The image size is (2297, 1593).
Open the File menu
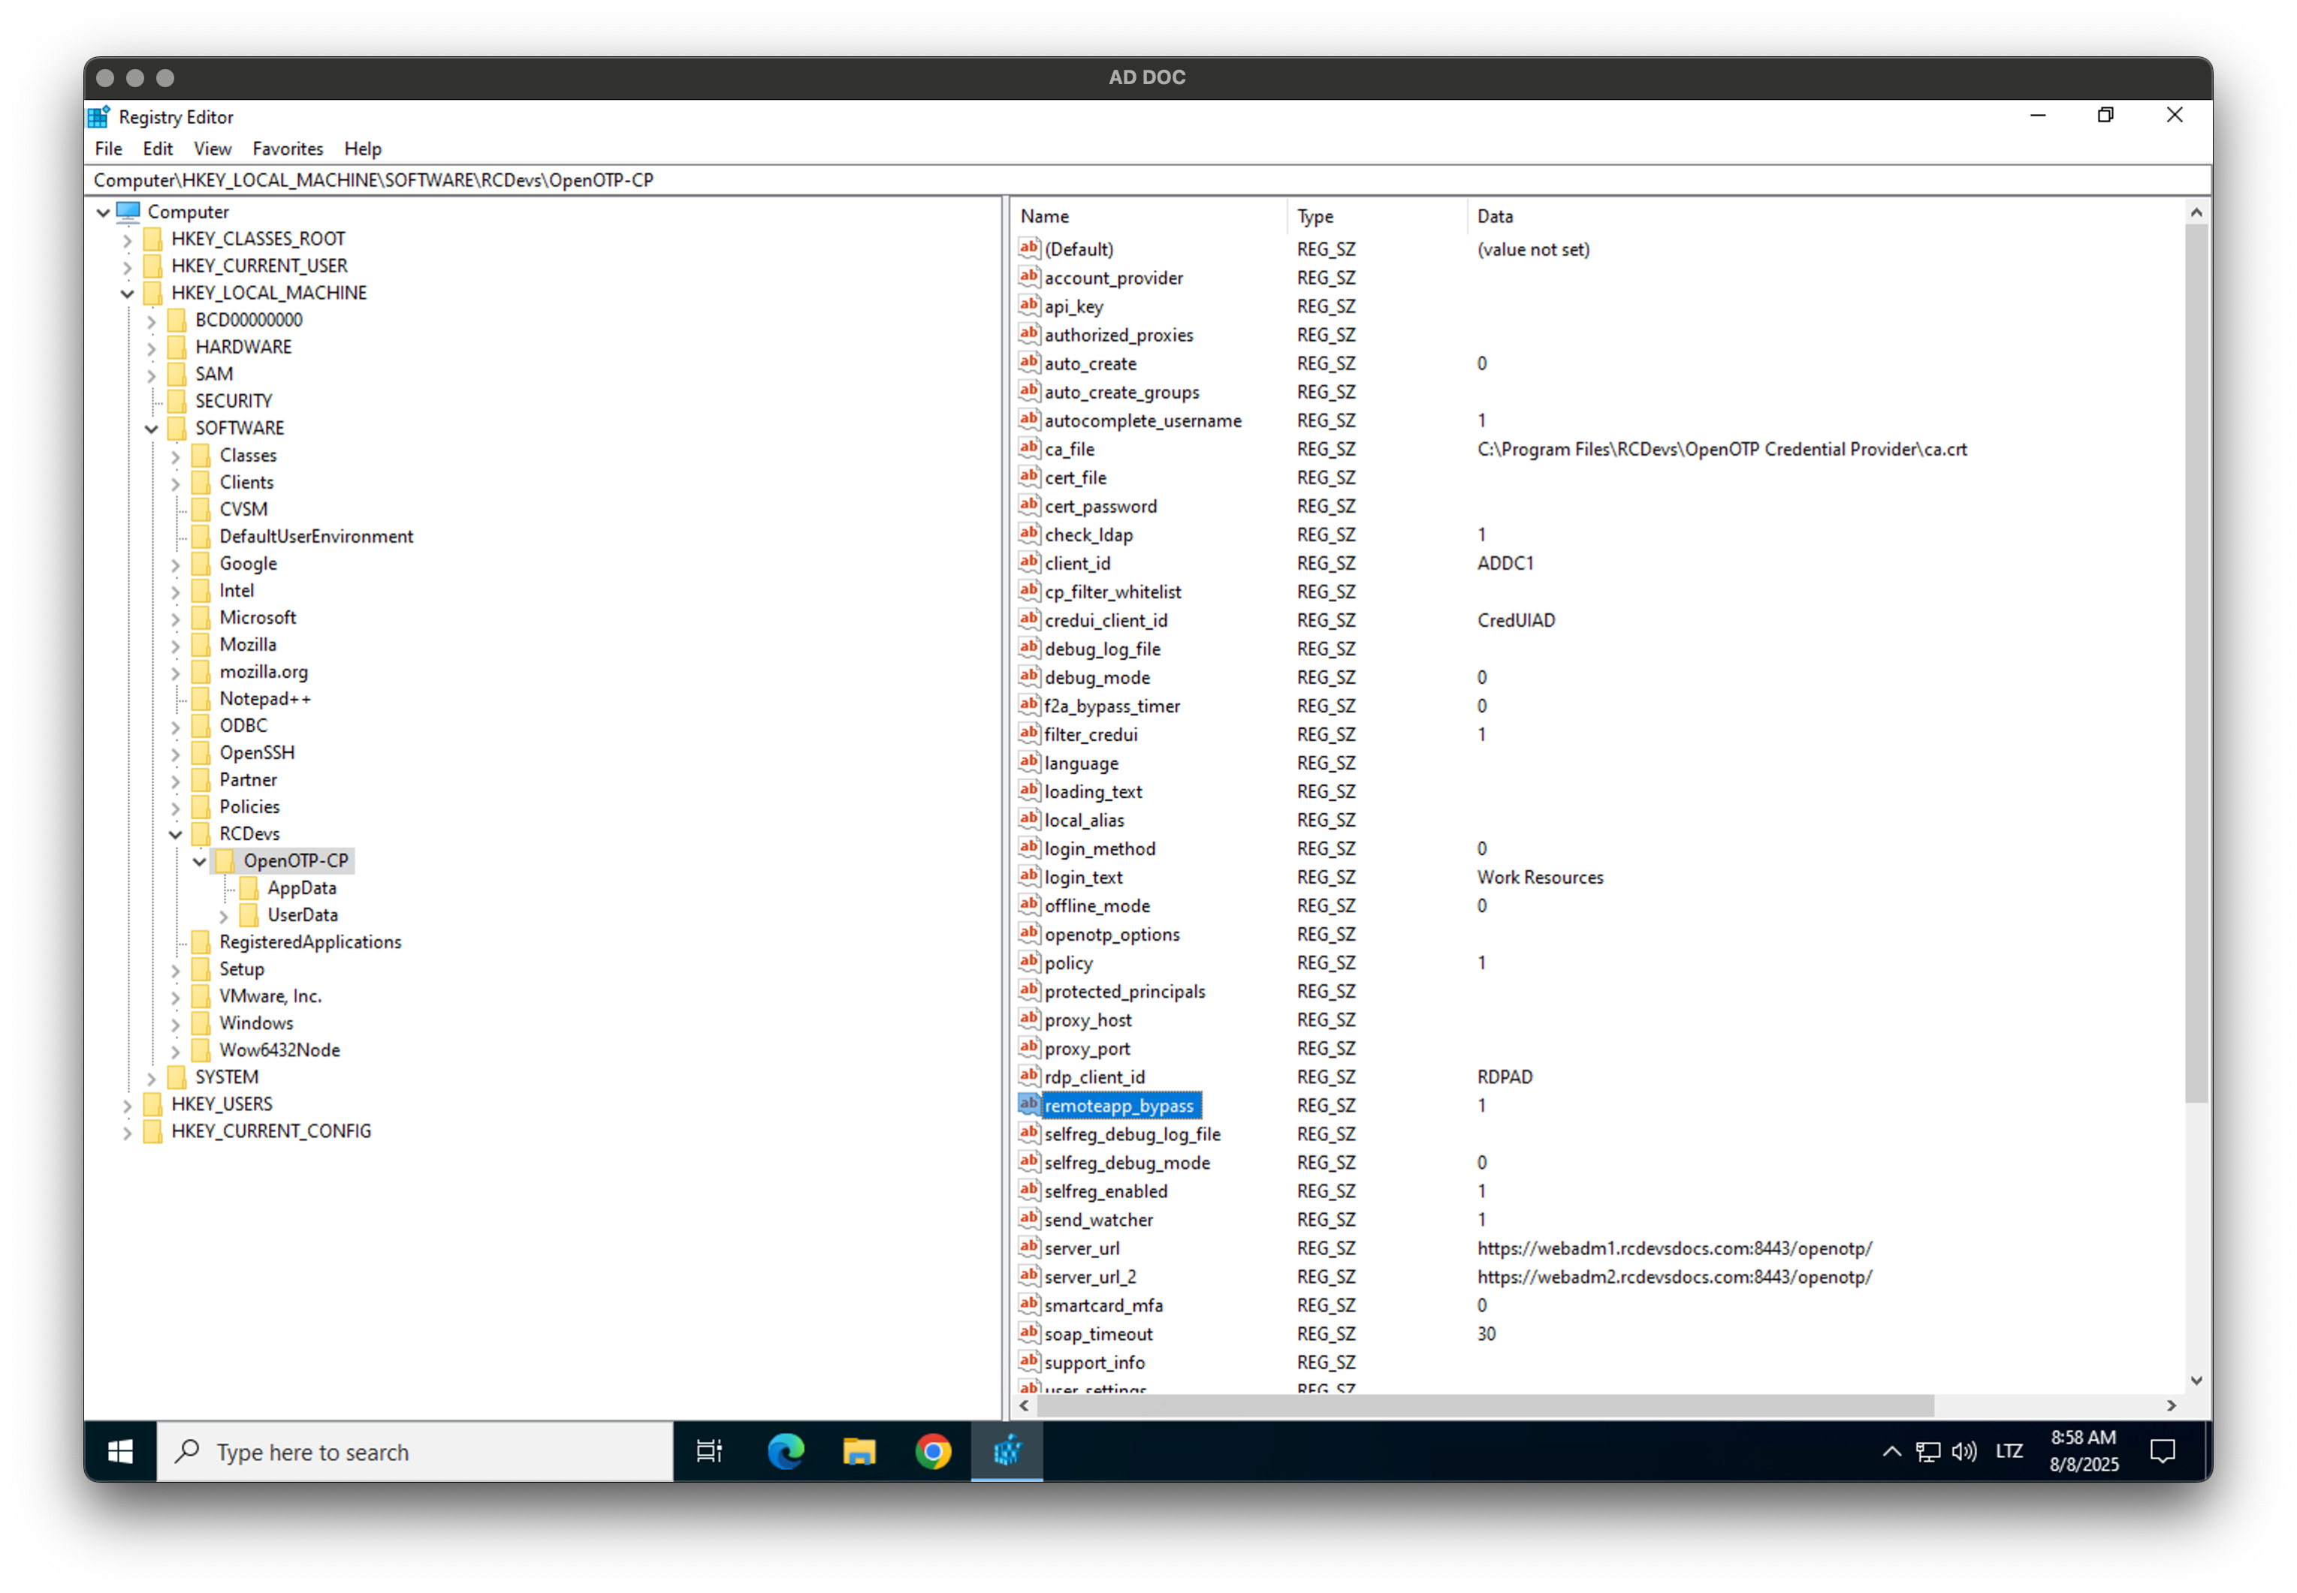(108, 149)
